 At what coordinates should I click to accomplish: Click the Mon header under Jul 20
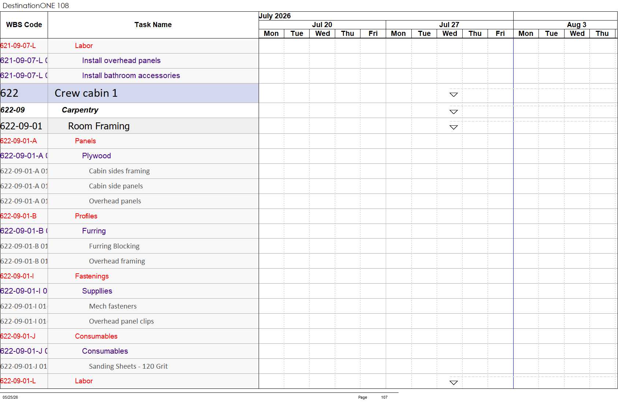pos(271,33)
